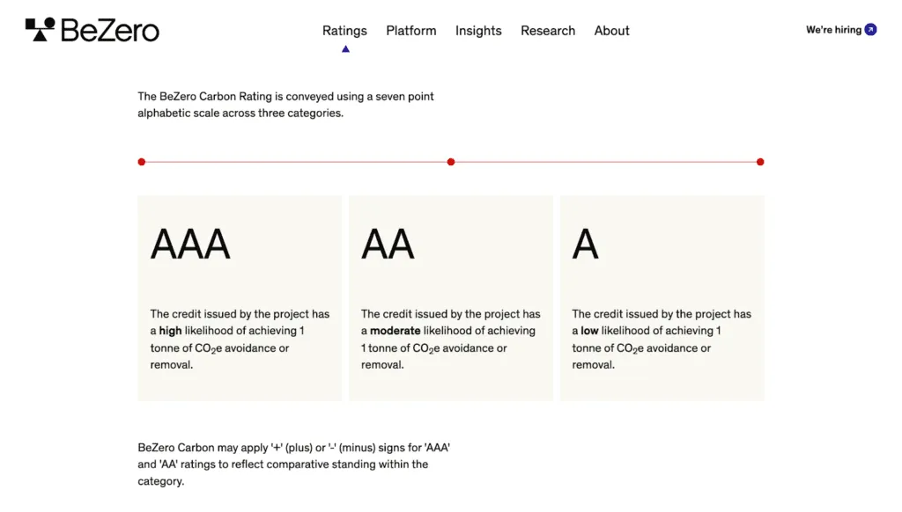Select the right red dot on rating line
The height and width of the screenshot is (512, 902).
pyautogui.click(x=760, y=162)
